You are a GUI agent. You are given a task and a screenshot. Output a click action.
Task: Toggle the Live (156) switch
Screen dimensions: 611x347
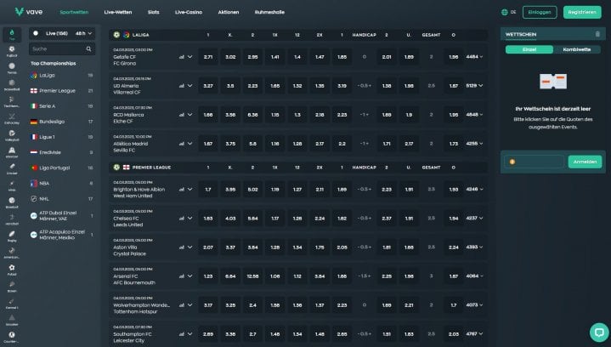coord(36,33)
